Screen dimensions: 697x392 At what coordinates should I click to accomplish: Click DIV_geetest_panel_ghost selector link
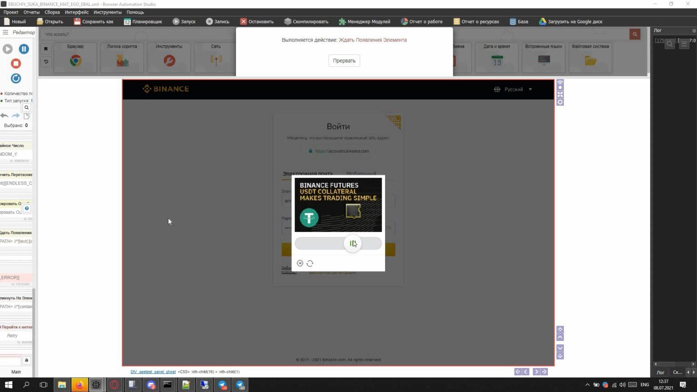[x=153, y=372]
